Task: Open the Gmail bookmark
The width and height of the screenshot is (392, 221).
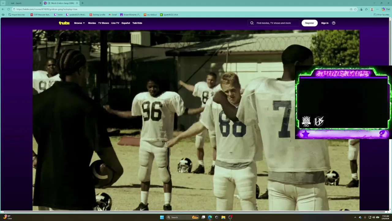Action: pos(113,15)
